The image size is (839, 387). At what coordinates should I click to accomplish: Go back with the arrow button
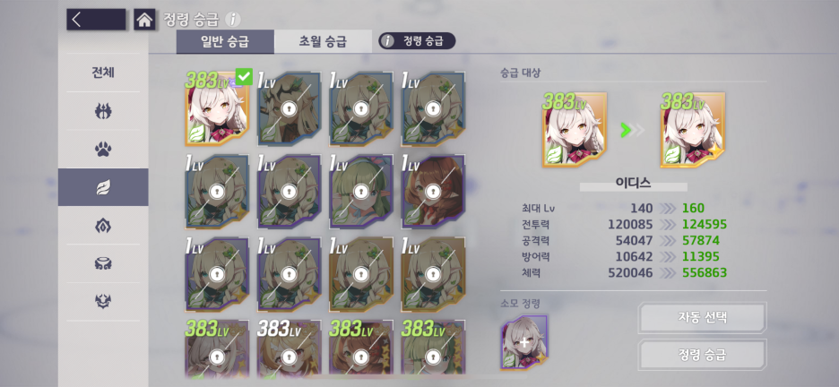click(96, 19)
